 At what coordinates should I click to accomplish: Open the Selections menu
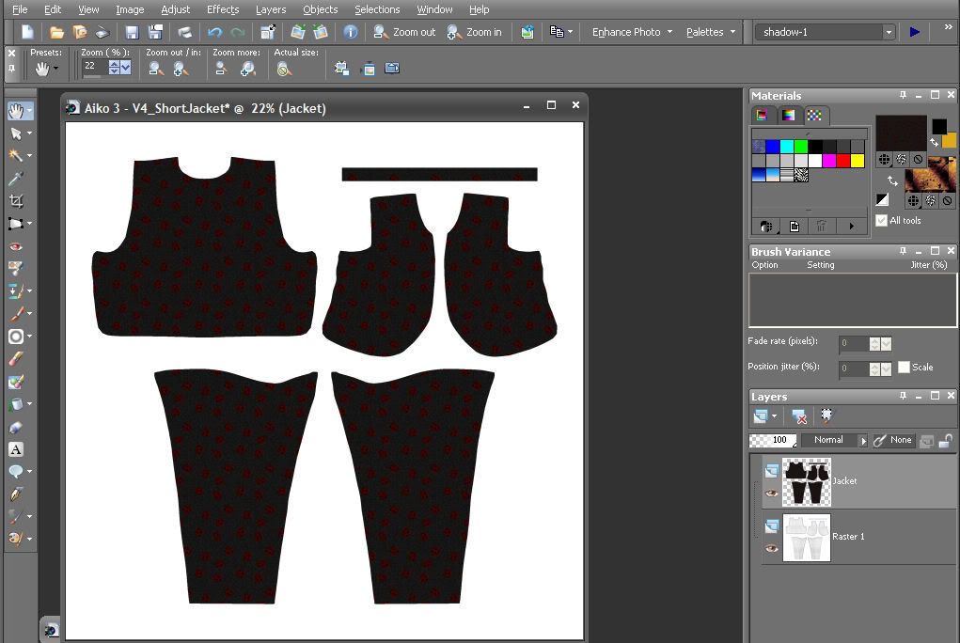377,9
